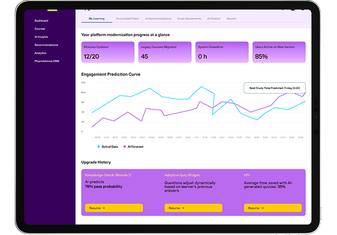This screenshot has width=337, height=235.
Task: Click the Modules Updated 12/20 card
Action: tap(108, 52)
